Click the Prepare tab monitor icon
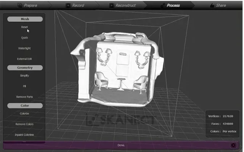Viewport: 244px width, 152px height. click(x=20, y=5)
